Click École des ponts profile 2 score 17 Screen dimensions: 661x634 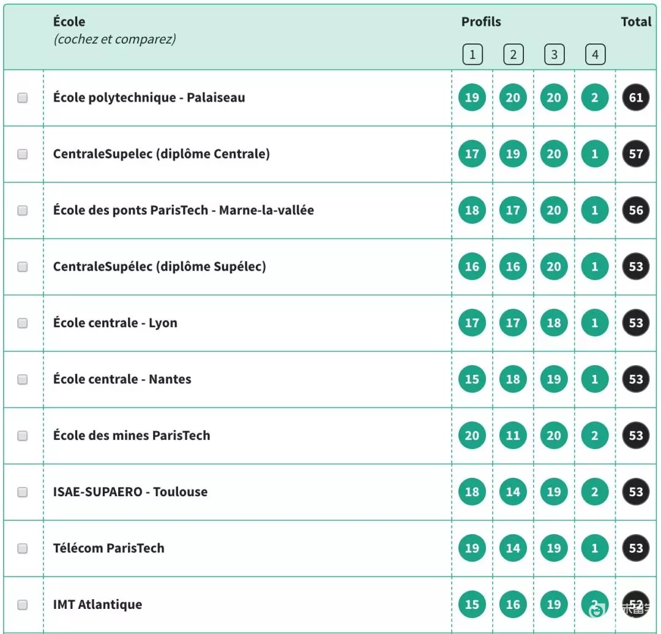point(513,210)
